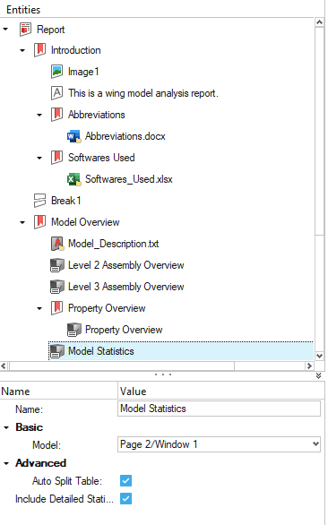328x525 pixels.
Task: Click the Abbreviations.docx Word file icon
Action: (73, 136)
